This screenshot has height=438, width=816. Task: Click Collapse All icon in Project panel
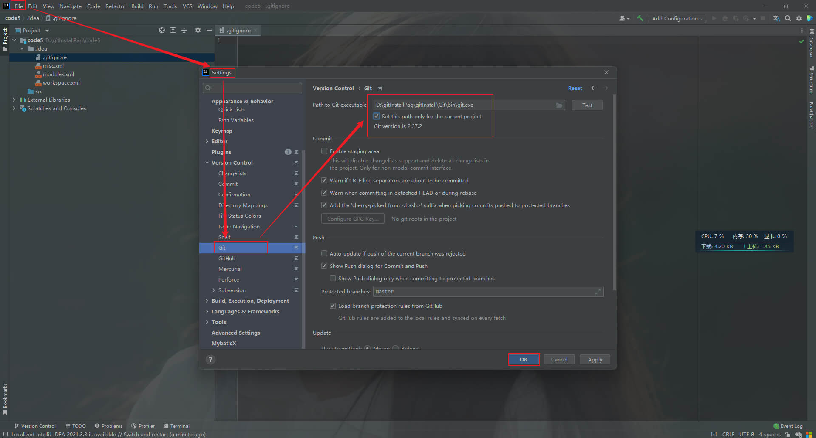tap(184, 30)
